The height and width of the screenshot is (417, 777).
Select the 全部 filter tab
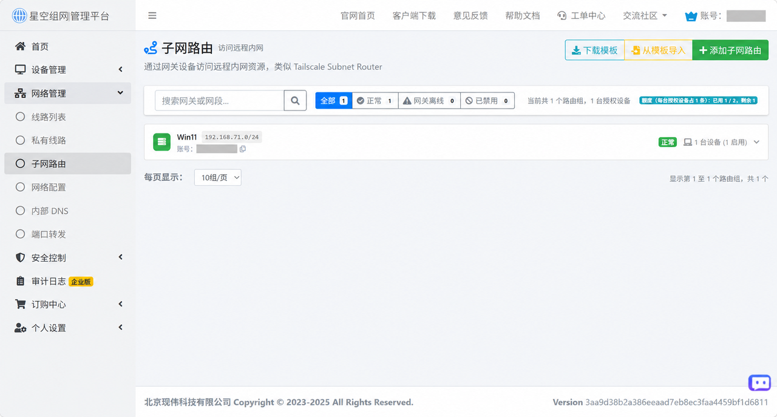(333, 101)
